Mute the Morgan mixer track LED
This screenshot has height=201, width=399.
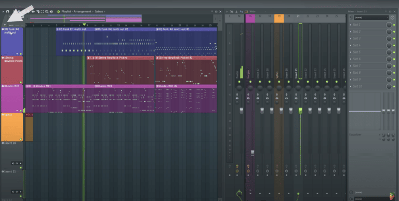250,82
